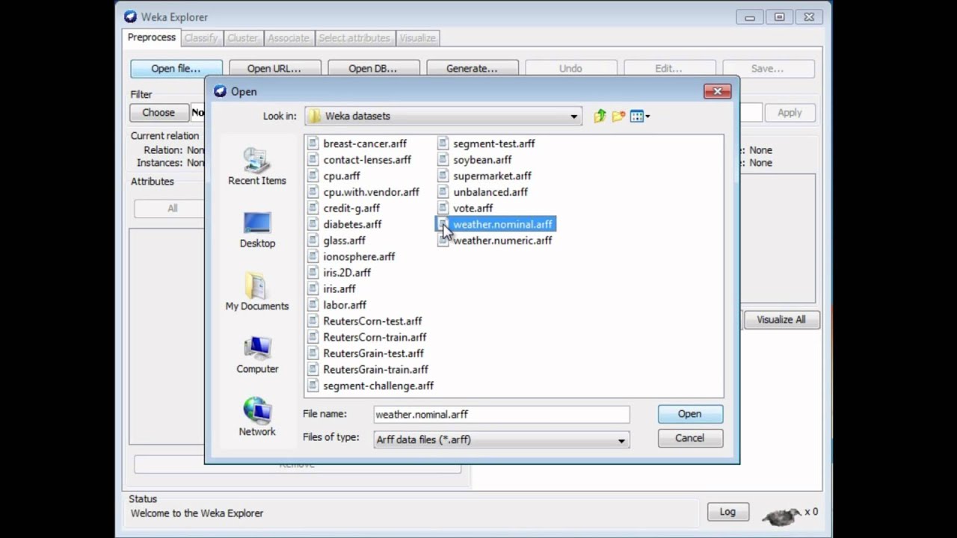Screen dimensions: 957x538
Task: Select file ReutersGrain-test.arff
Action: [373, 353]
